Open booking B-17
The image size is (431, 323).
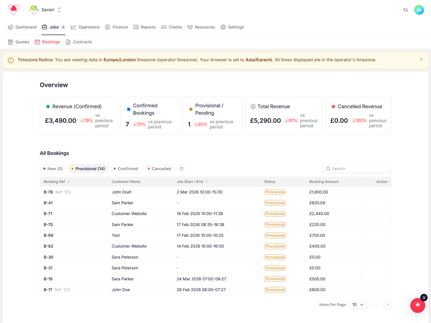pyautogui.click(x=48, y=290)
